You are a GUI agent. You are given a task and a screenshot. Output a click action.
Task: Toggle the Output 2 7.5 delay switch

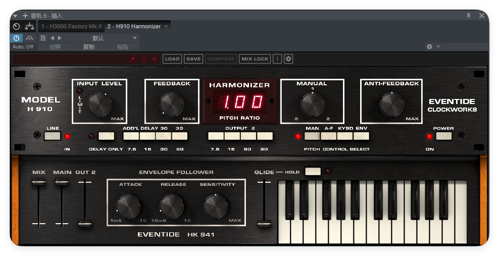coord(216,136)
